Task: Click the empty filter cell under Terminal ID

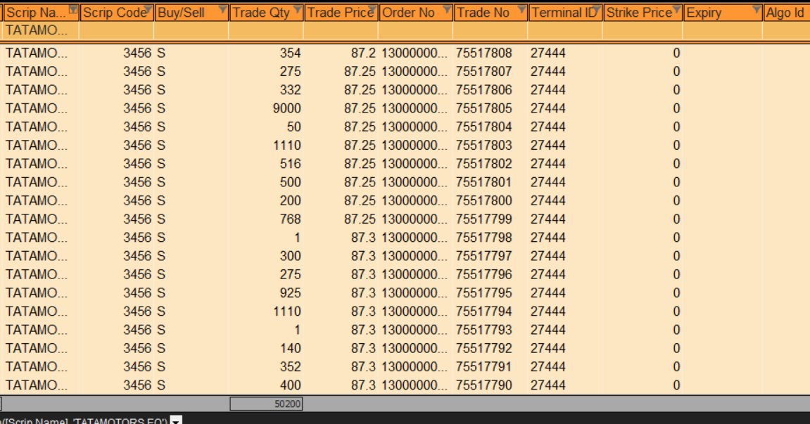Action: (x=566, y=30)
